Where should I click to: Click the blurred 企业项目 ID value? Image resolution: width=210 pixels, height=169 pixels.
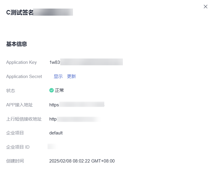52,147
